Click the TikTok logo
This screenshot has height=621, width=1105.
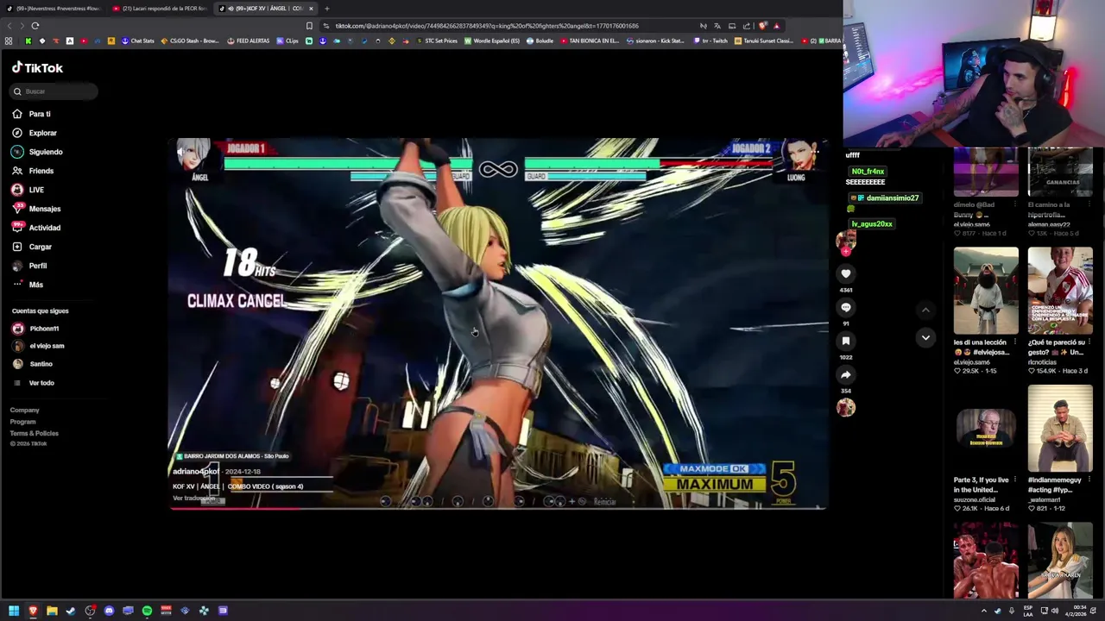point(37,67)
